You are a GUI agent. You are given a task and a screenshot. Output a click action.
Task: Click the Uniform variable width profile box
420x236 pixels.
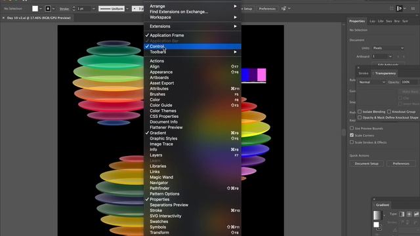112,9
